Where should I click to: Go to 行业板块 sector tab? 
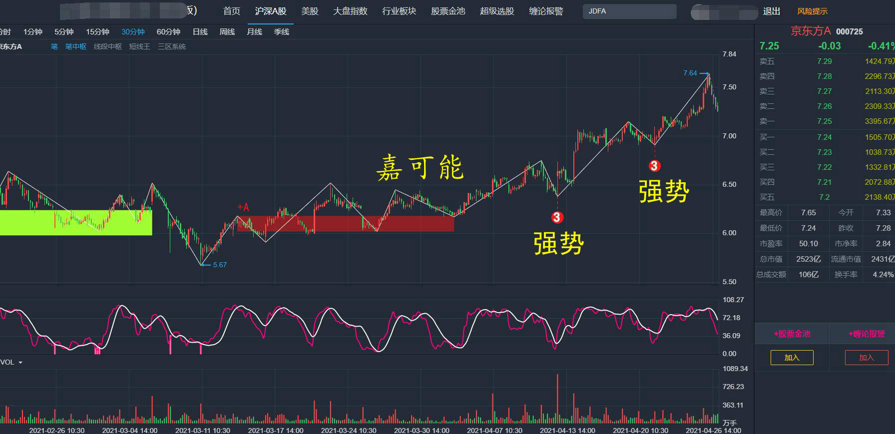click(x=399, y=11)
